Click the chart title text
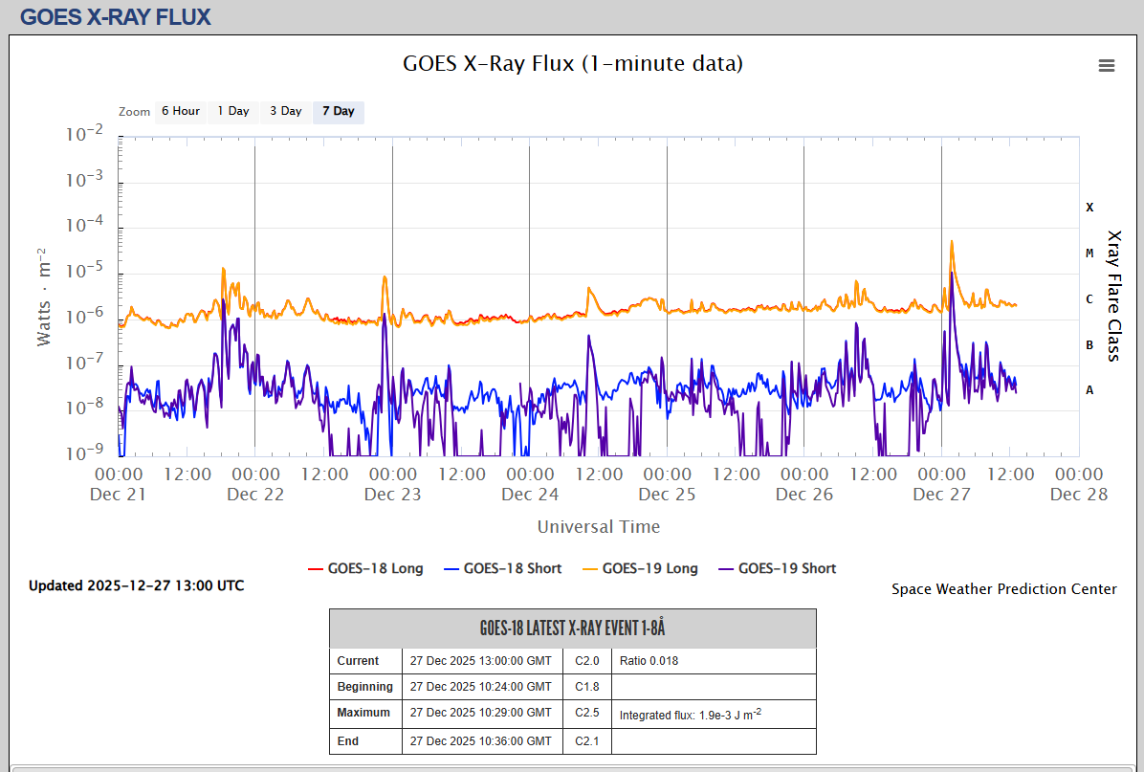 point(572,64)
